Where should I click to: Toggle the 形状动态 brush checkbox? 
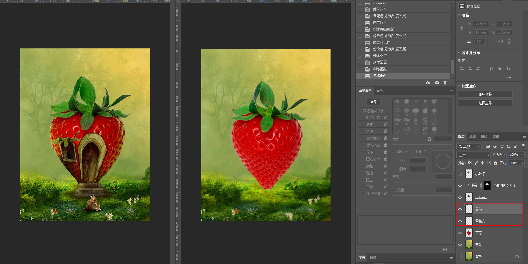363,118
